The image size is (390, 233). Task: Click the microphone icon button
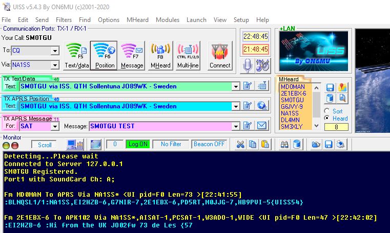point(248,66)
